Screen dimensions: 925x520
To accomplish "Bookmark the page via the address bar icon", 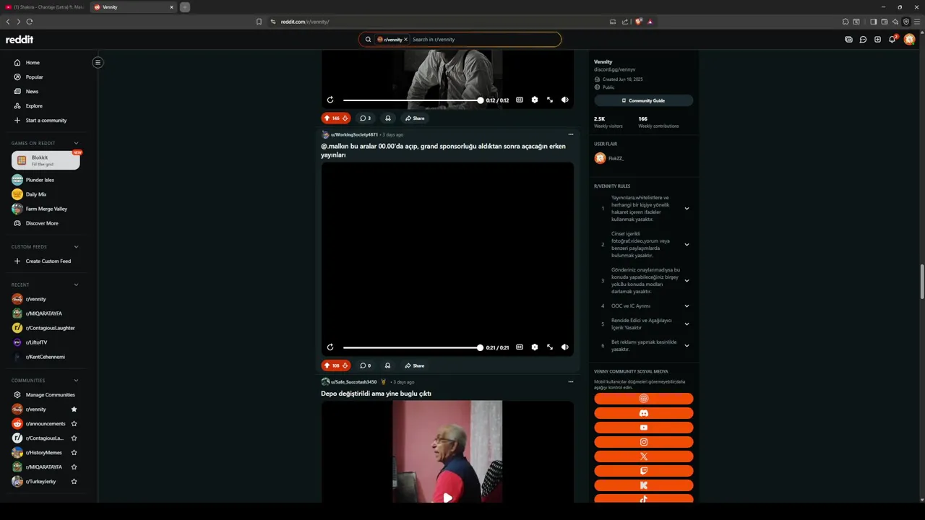I will 259,22.
